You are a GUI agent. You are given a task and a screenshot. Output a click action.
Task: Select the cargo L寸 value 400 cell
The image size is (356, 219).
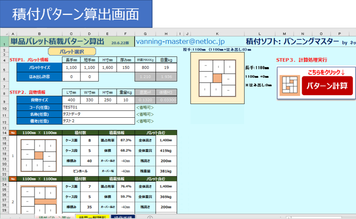71,100
